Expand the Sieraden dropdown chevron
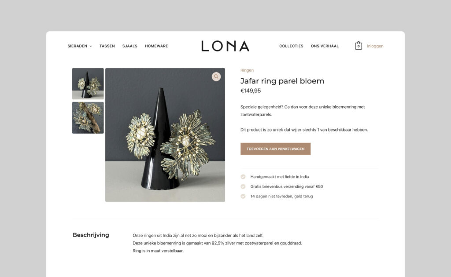Viewport: 451px width, 277px height. pos(91,46)
